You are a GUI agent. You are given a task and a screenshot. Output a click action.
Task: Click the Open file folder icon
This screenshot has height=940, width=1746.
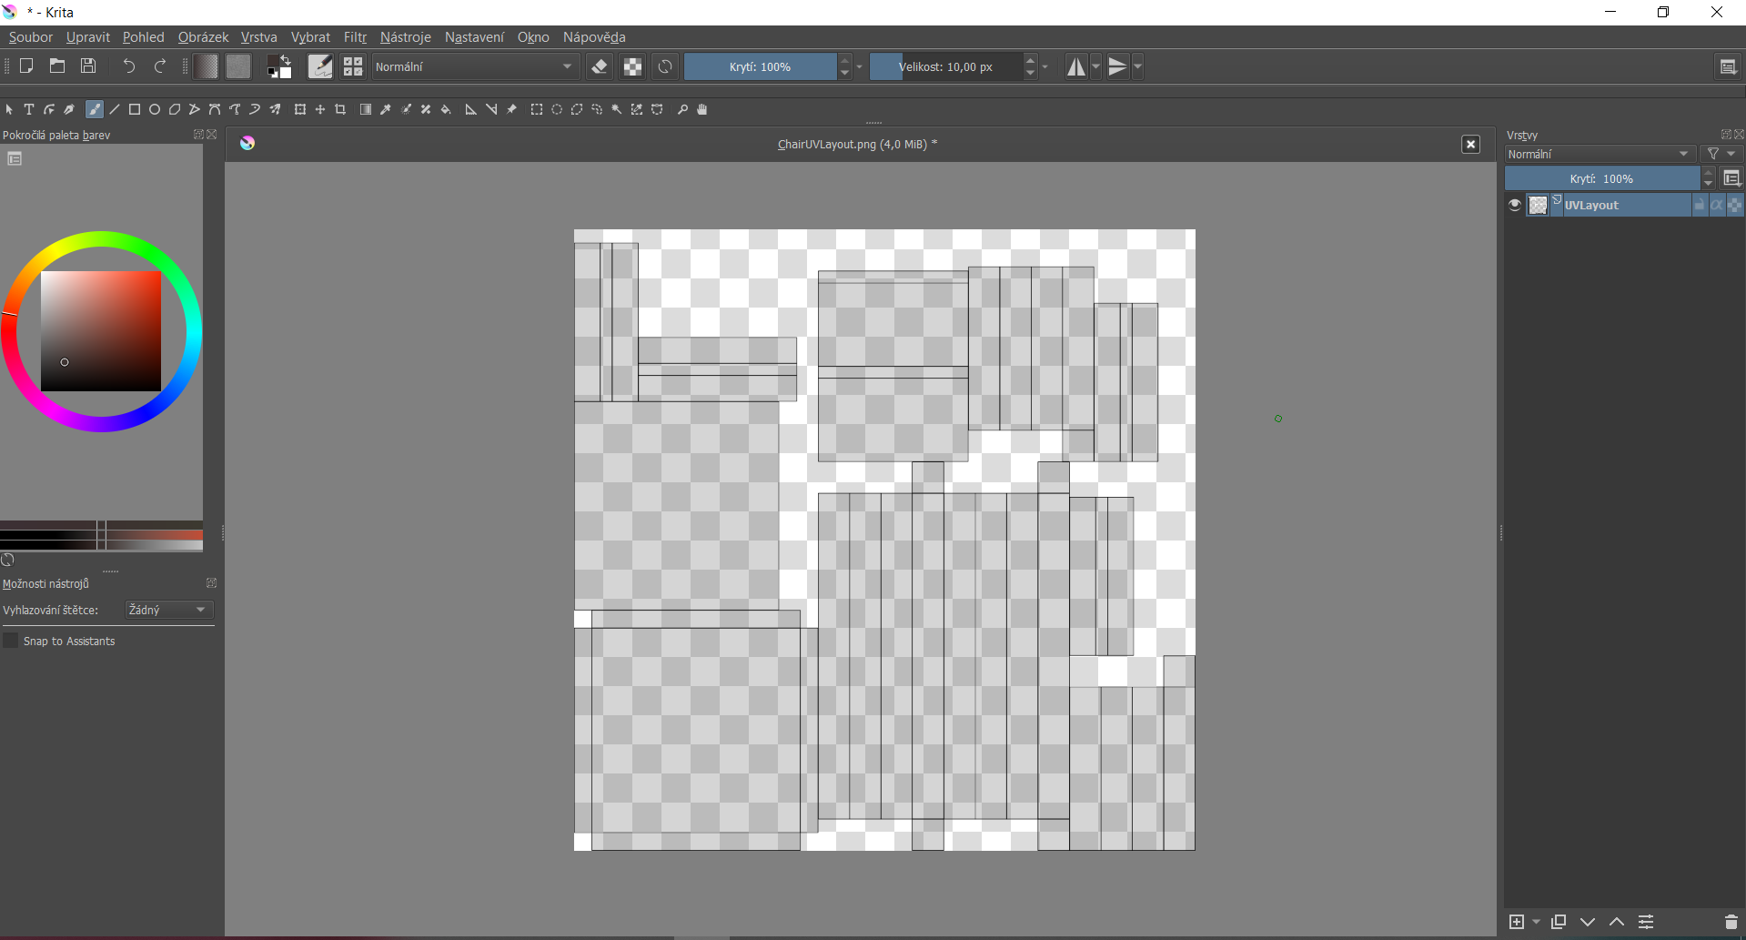click(57, 66)
